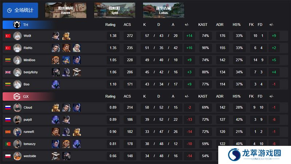Click the TH team logo icon
291x164 pixels.
[x=17, y=25]
